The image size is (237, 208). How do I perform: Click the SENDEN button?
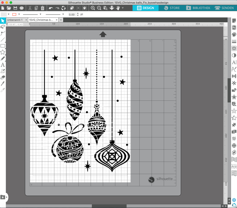226,8
